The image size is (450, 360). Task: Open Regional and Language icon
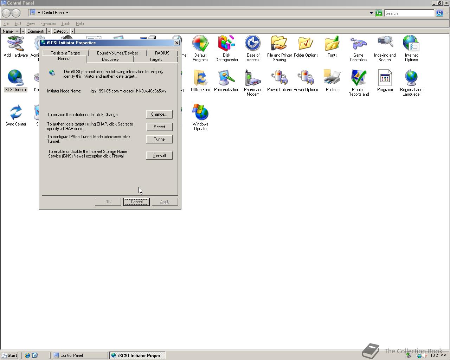[x=411, y=83]
